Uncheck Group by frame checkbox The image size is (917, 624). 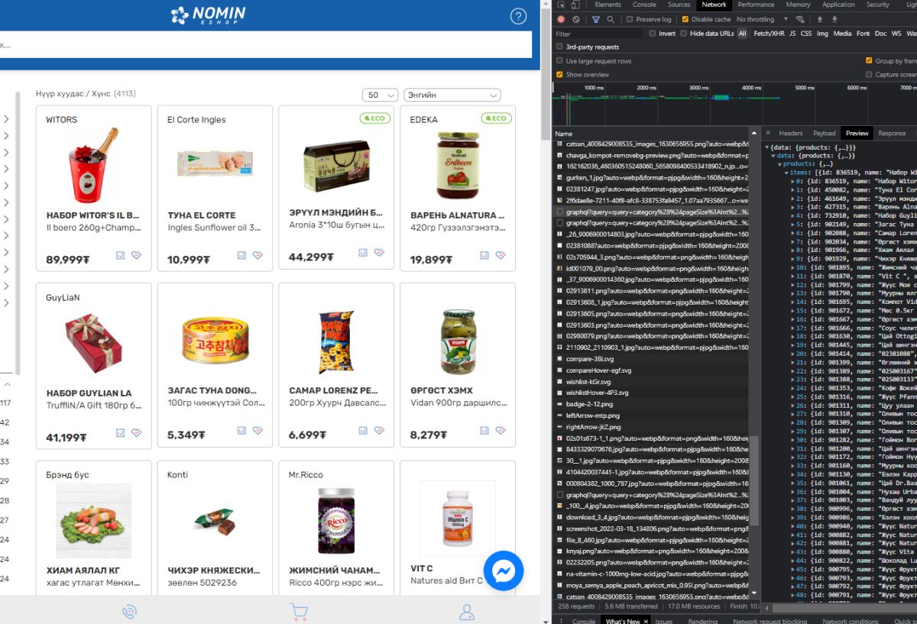click(869, 61)
